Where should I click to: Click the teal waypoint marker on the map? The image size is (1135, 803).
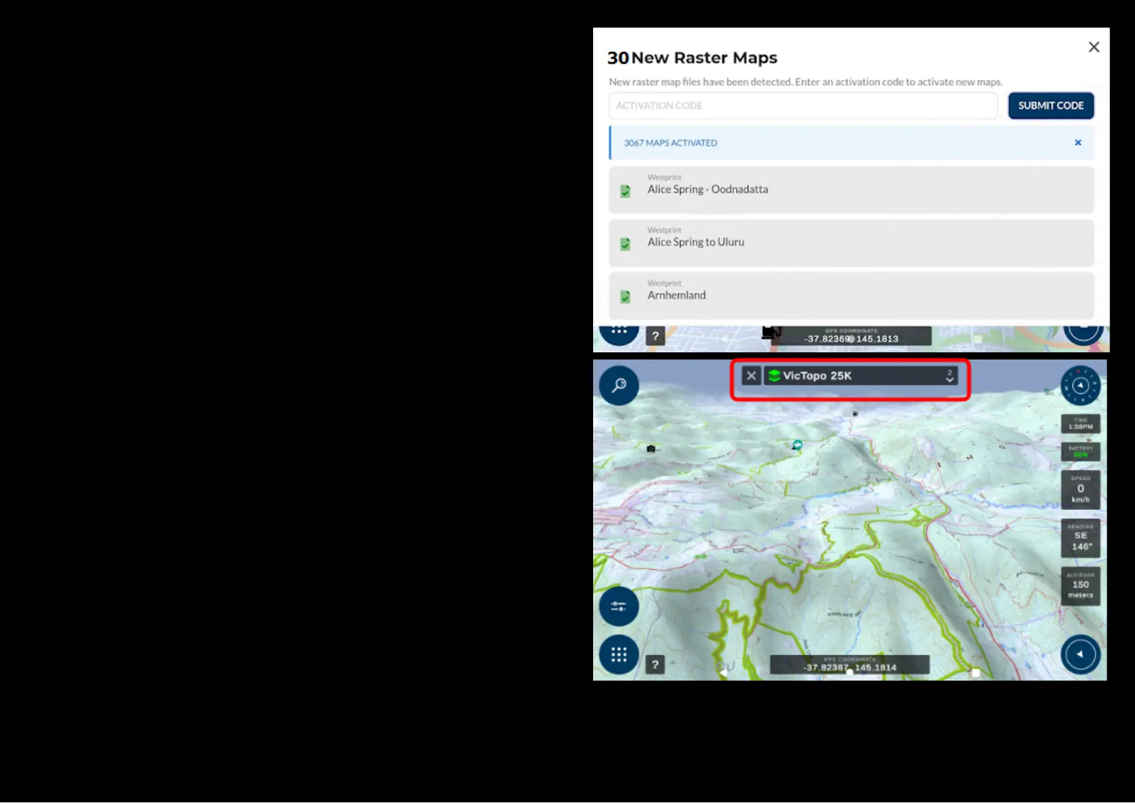coord(797,445)
